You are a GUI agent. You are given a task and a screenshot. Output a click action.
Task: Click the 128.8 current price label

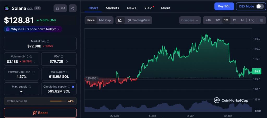click(x=257, y=72)
